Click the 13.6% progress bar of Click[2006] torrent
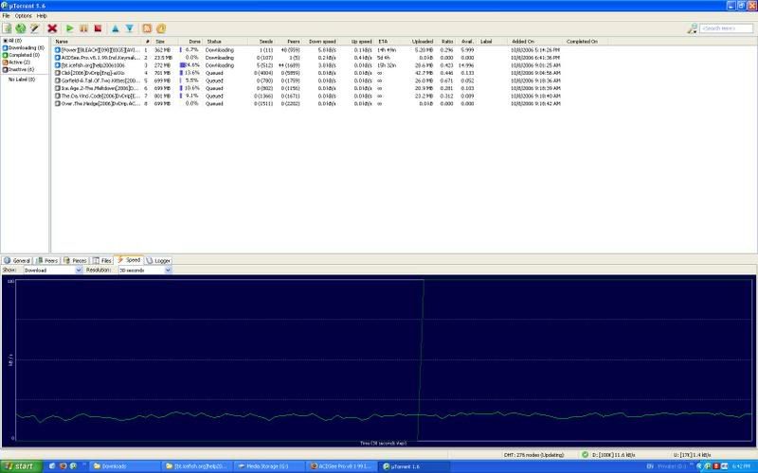The image size is (758, 473). pos(189,73)
